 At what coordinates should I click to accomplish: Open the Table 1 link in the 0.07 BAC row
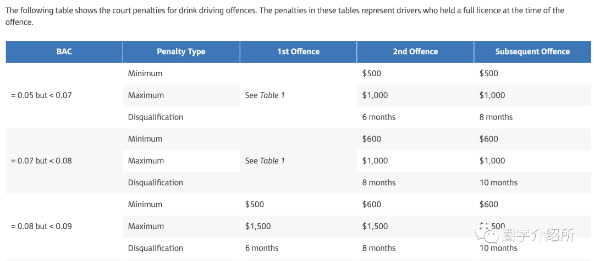coord(272,161)
